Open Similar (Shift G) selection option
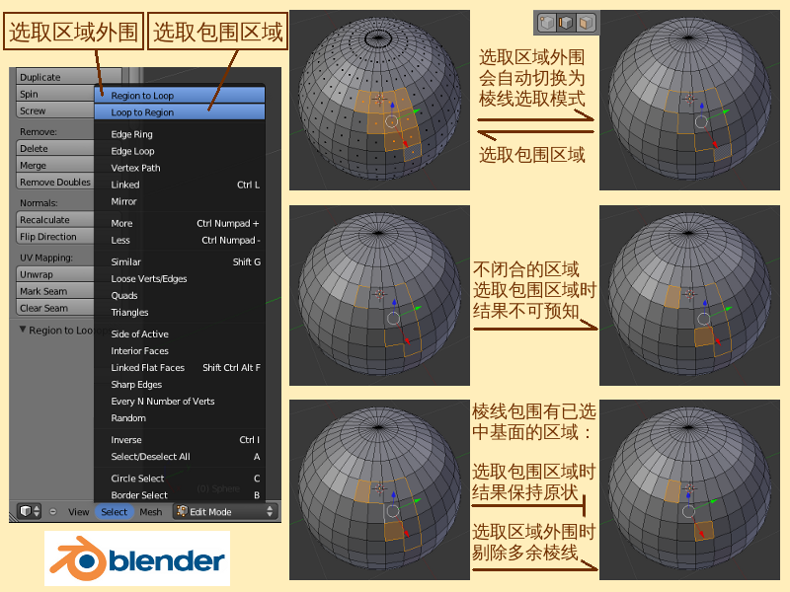 pos(180,261)
